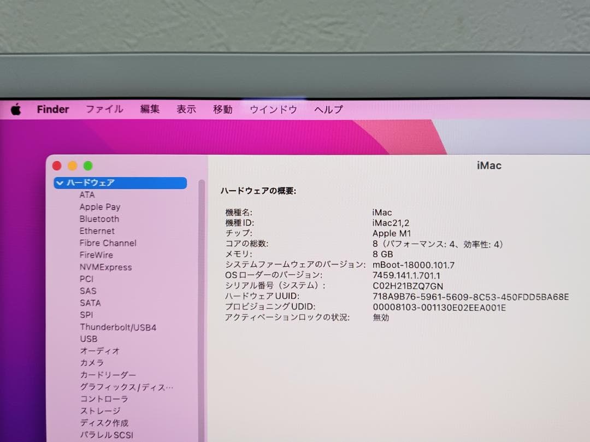Select Thunderbolt/USB4 in the sidebar

coord(118,327)
